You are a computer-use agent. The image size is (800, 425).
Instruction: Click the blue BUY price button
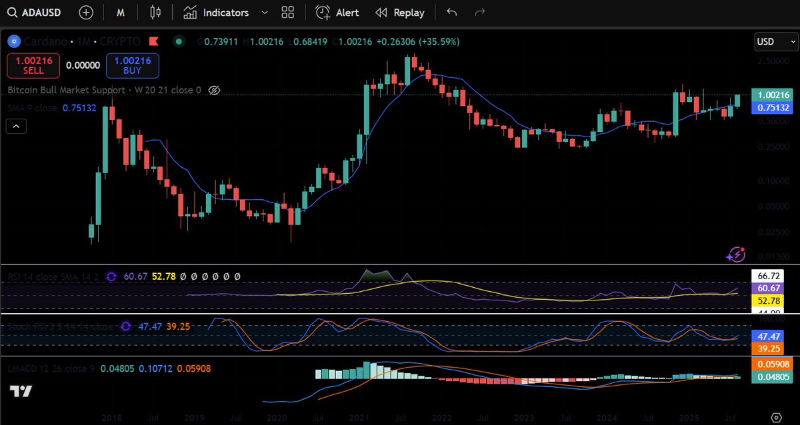click(x=132, y=65)
